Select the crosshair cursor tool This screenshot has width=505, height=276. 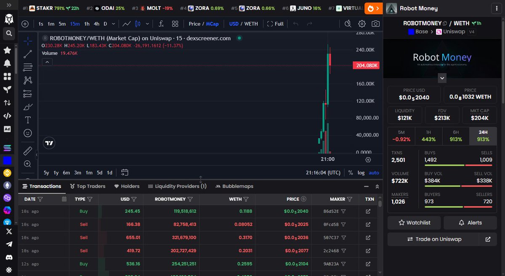click(x=28, y=41)
